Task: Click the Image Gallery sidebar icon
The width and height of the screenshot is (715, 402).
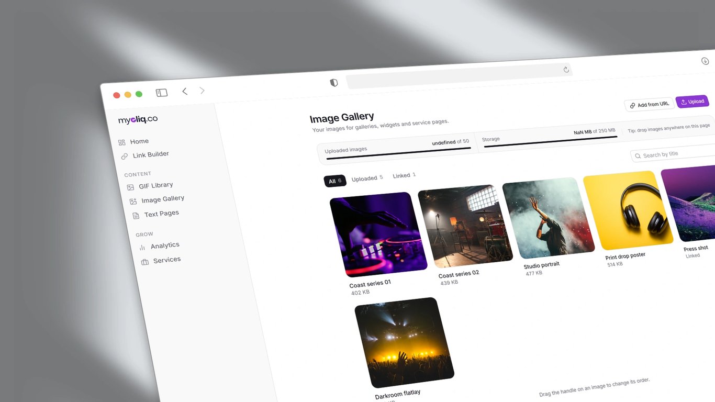Action: tap(133, 201)
